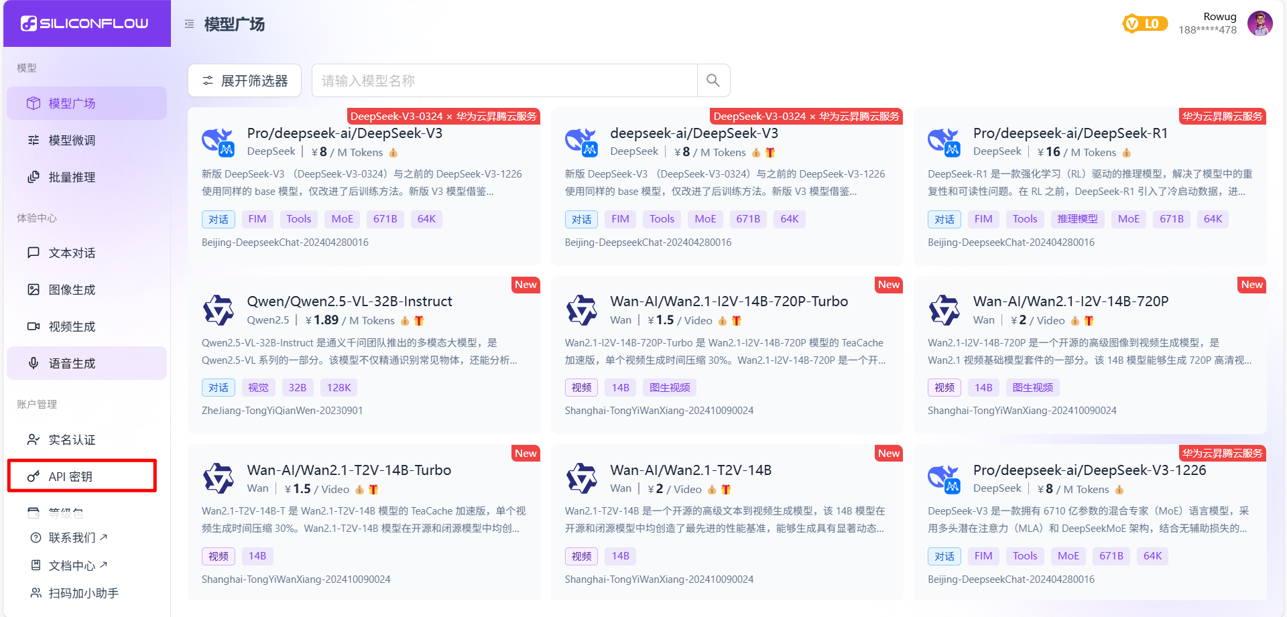Click 128K tag on Qwen2.5-VL card
The image size is (1287, 617).
[x=339, y=387]
